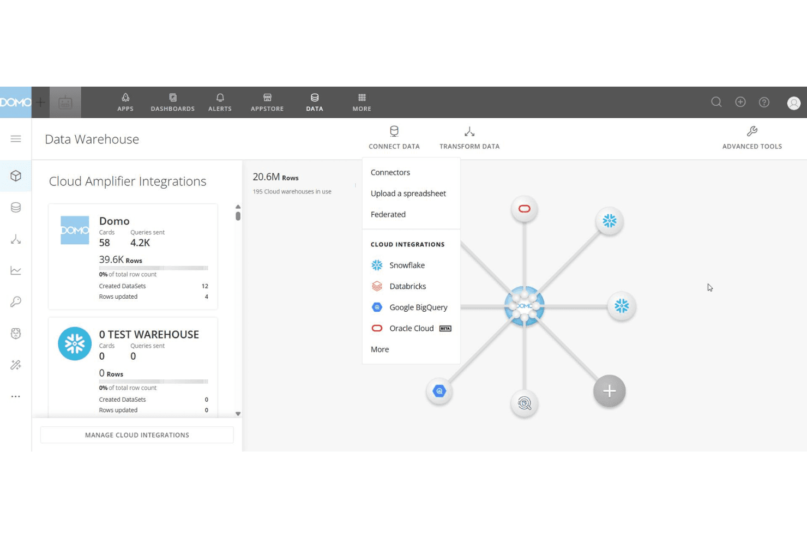Click the Domo logo in top bar
Viewport: 807px width, 538px height.
(x=15, y=102)
